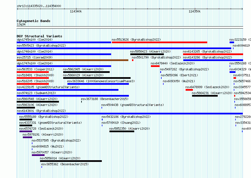Viewport: 251px width, 178px height.
Task: Click nsv518491 (Shaikh2009) red bar
Action: 33,78
